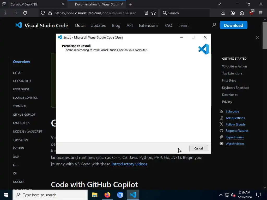Image resolution: width=267 pixels, height=200 pixels.
Task: Click the Firefox View icon at top left
Action: (x=4, y=4)
